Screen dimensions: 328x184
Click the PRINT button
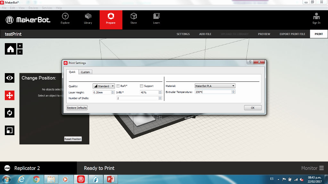click(319, 34)
